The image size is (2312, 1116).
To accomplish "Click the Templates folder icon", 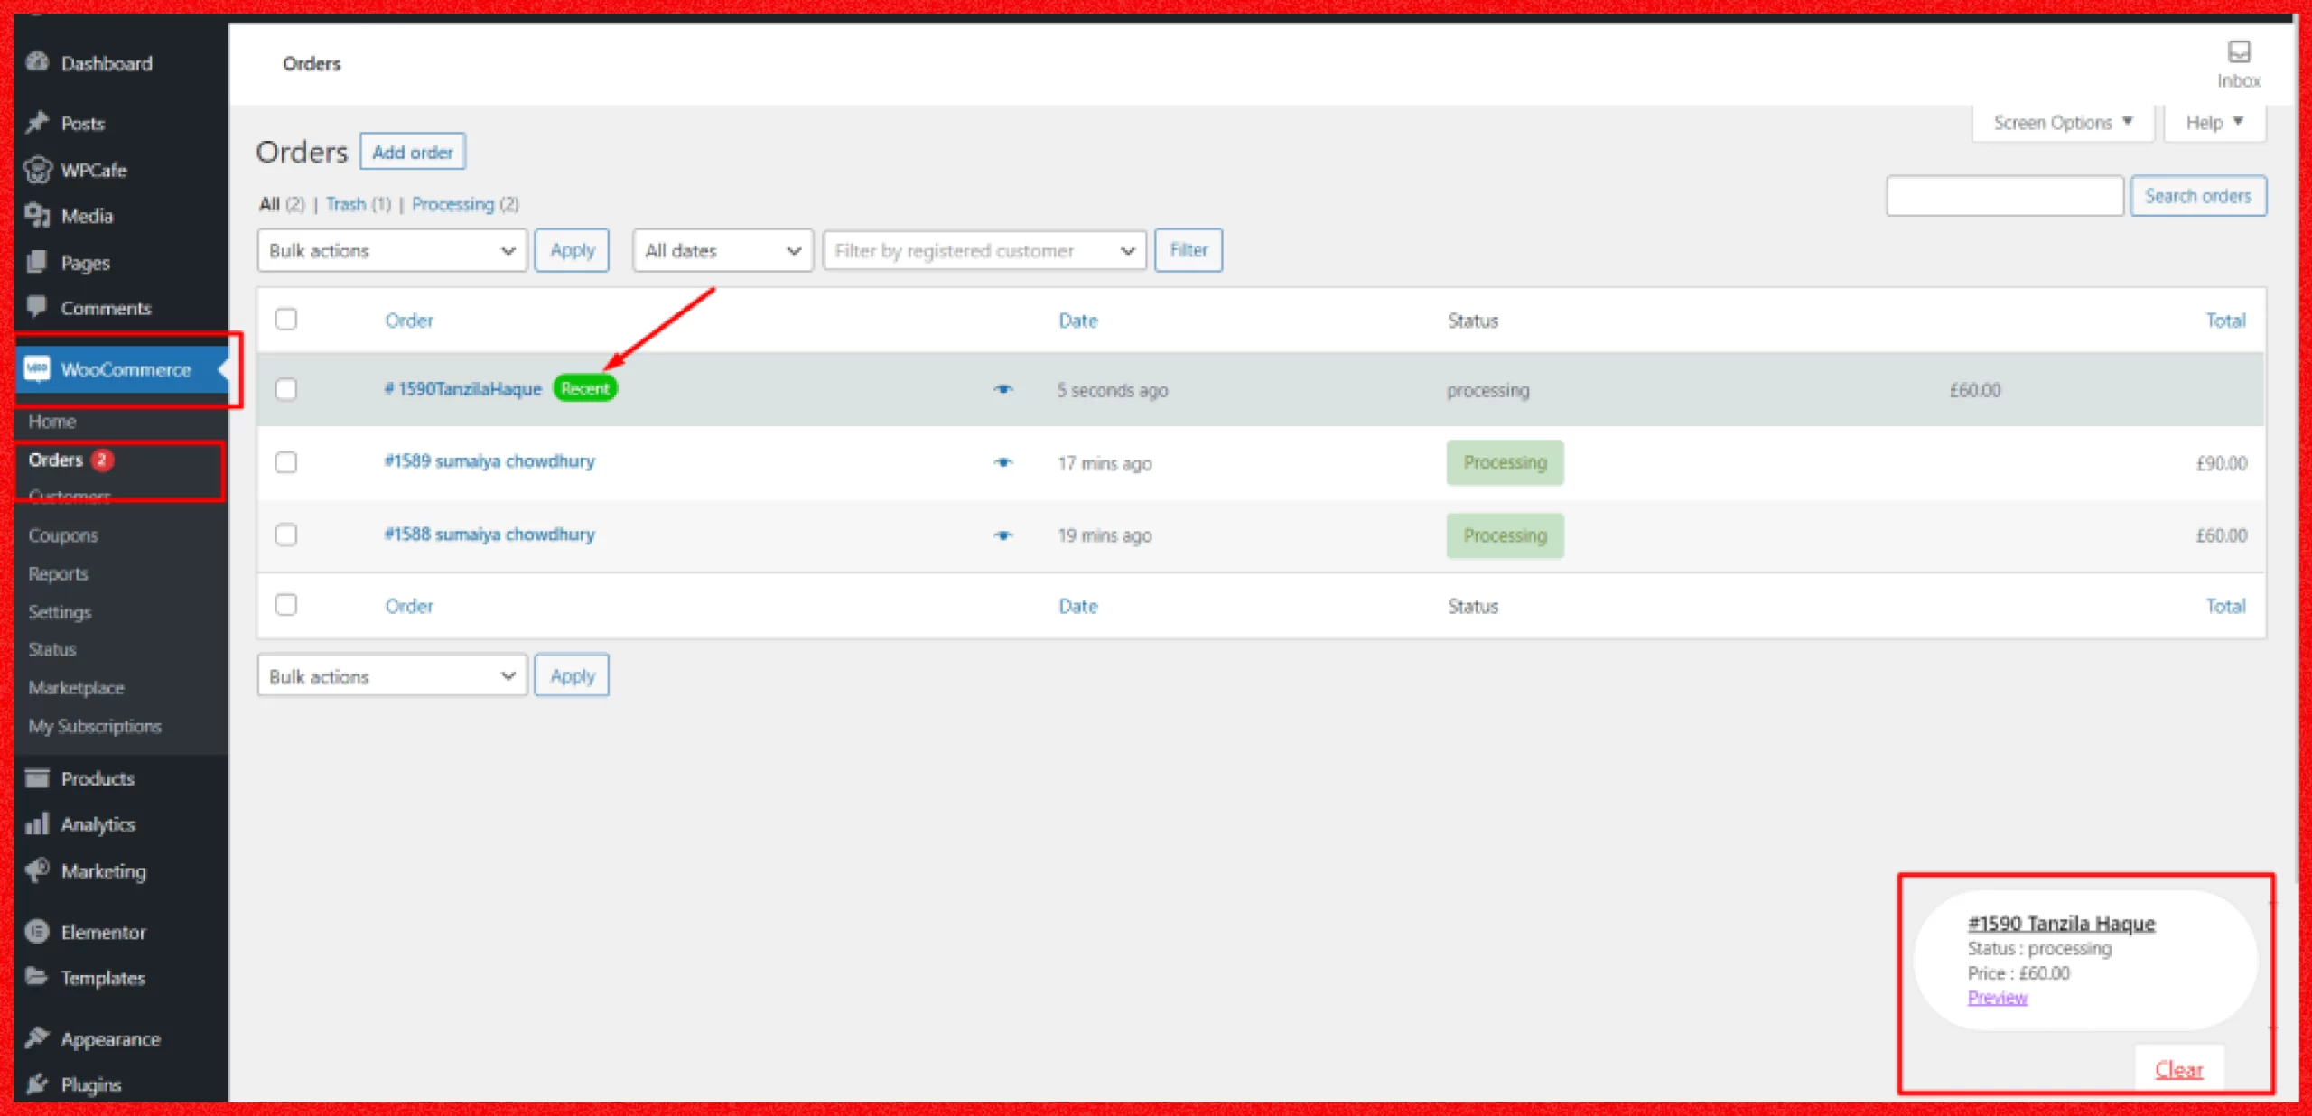I will [x=37, y=977].
